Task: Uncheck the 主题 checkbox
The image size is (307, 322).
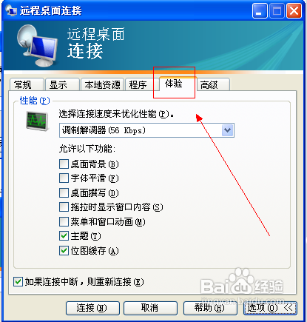Action: pyautogui.click(x=64, y=236)
